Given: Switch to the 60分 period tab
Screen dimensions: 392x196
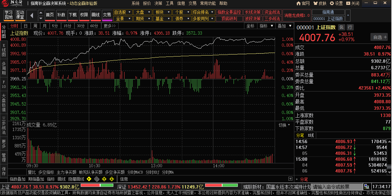Looking at the screenshot, I should point(94,26).
